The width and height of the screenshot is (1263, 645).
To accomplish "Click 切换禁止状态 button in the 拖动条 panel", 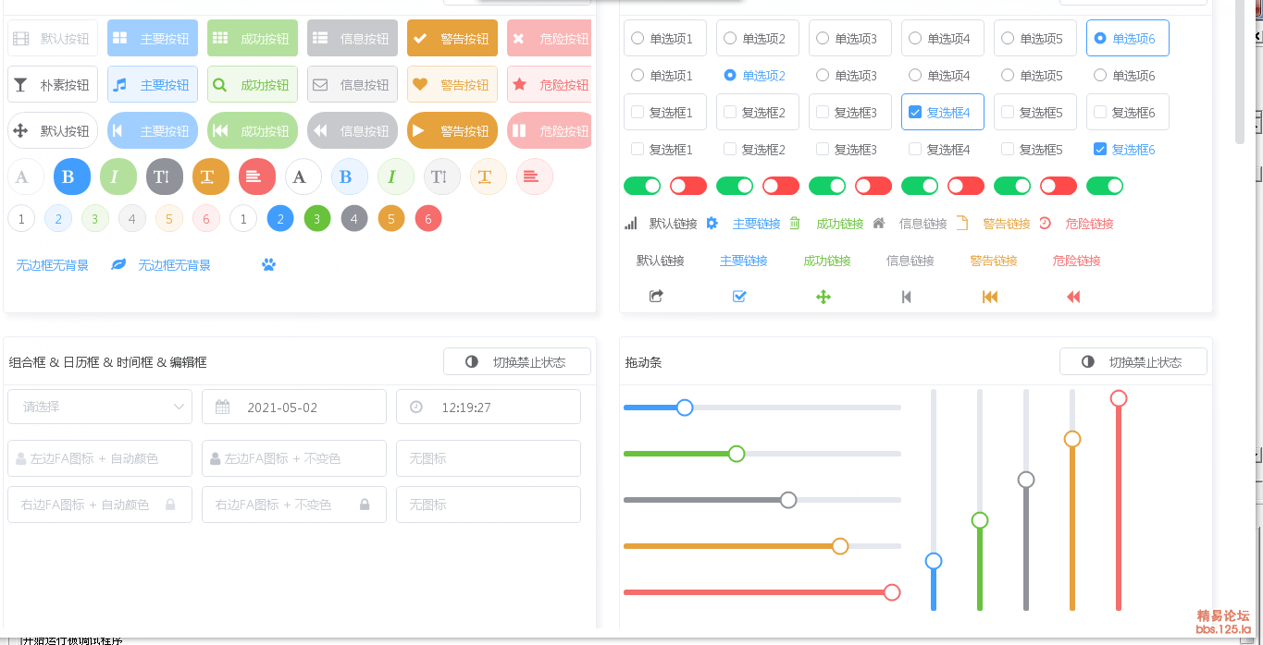I will tap(1133, 362).
